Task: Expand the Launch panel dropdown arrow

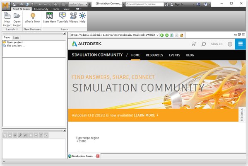Action: pos(17,29)
